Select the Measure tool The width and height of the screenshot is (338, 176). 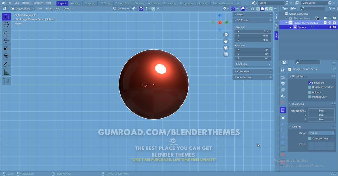[x=6, y=72]
